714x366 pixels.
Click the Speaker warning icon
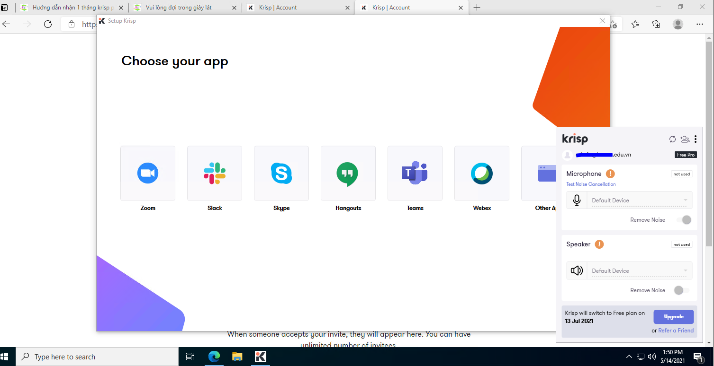[599, 244]
